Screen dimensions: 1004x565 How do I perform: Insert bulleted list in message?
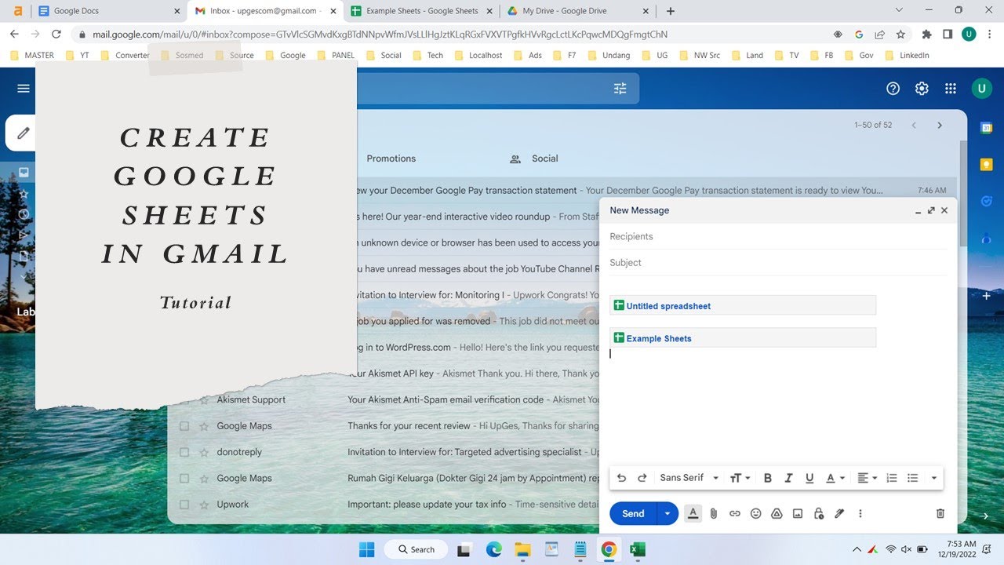[x=912, y=478]
